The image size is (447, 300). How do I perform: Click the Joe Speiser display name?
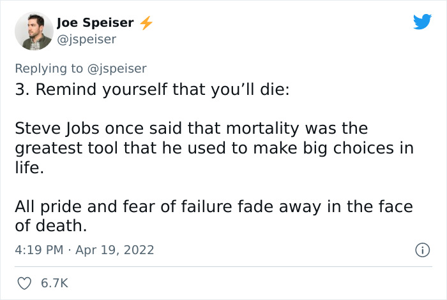[95, 24]
